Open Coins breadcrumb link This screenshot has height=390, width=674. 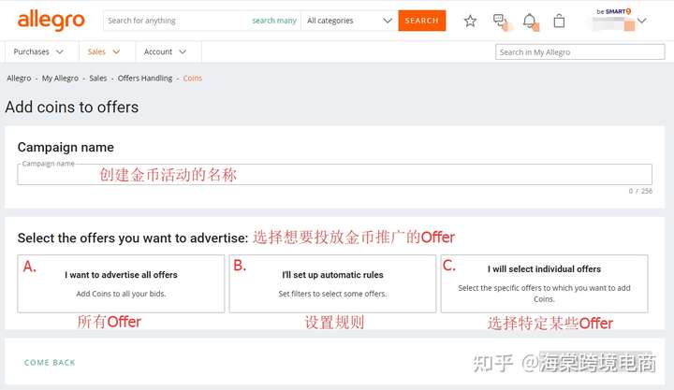pyautogui.click(x=193, y=79)
